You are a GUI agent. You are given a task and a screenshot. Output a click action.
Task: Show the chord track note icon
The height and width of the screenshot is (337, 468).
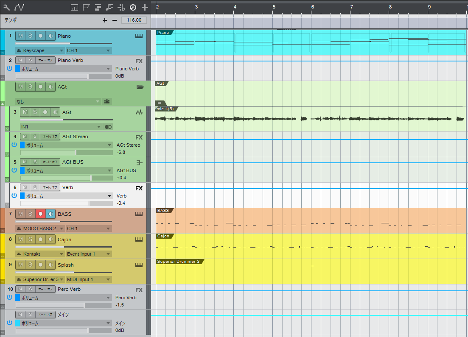(x=109, y=8)
